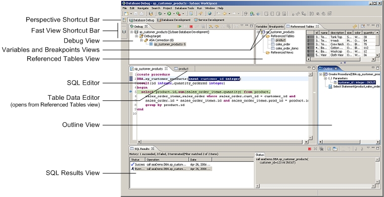The image size is (384, 197).
Task: Click the description column header in table
Action: click(x=337, y=33)
